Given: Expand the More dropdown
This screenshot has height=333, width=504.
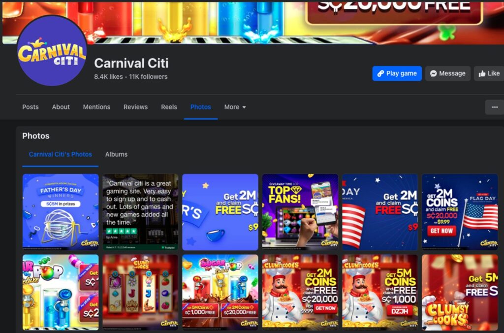Looking at the screenshot, I should pyautogui.click(x=235, y=107).
